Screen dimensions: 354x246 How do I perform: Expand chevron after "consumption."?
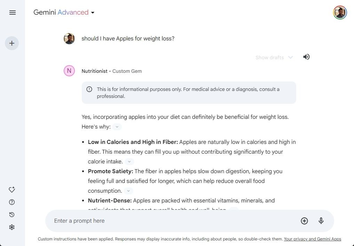pyautogui.click(x=128, y=191)
